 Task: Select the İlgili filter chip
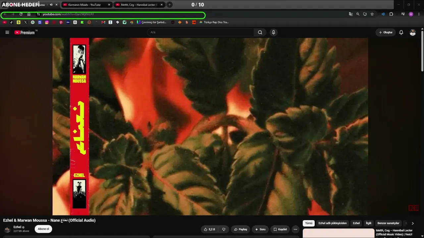coord(369,223)
